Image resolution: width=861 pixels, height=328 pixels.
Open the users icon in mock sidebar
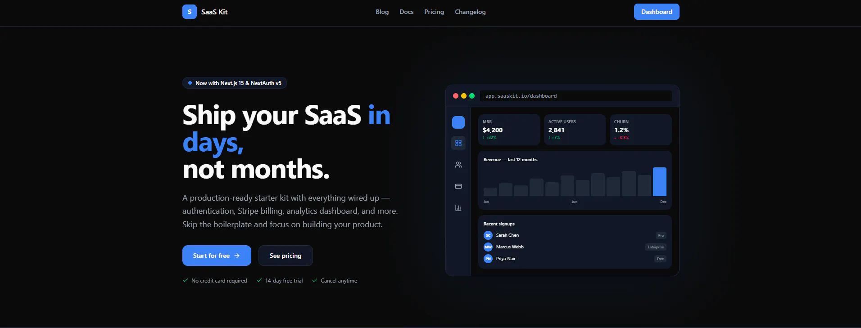tap(458, 165)
